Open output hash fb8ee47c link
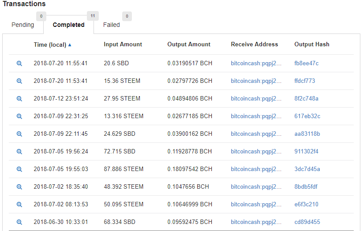The image size is (363, 231). pyautogui.click(x=306, y=63)
